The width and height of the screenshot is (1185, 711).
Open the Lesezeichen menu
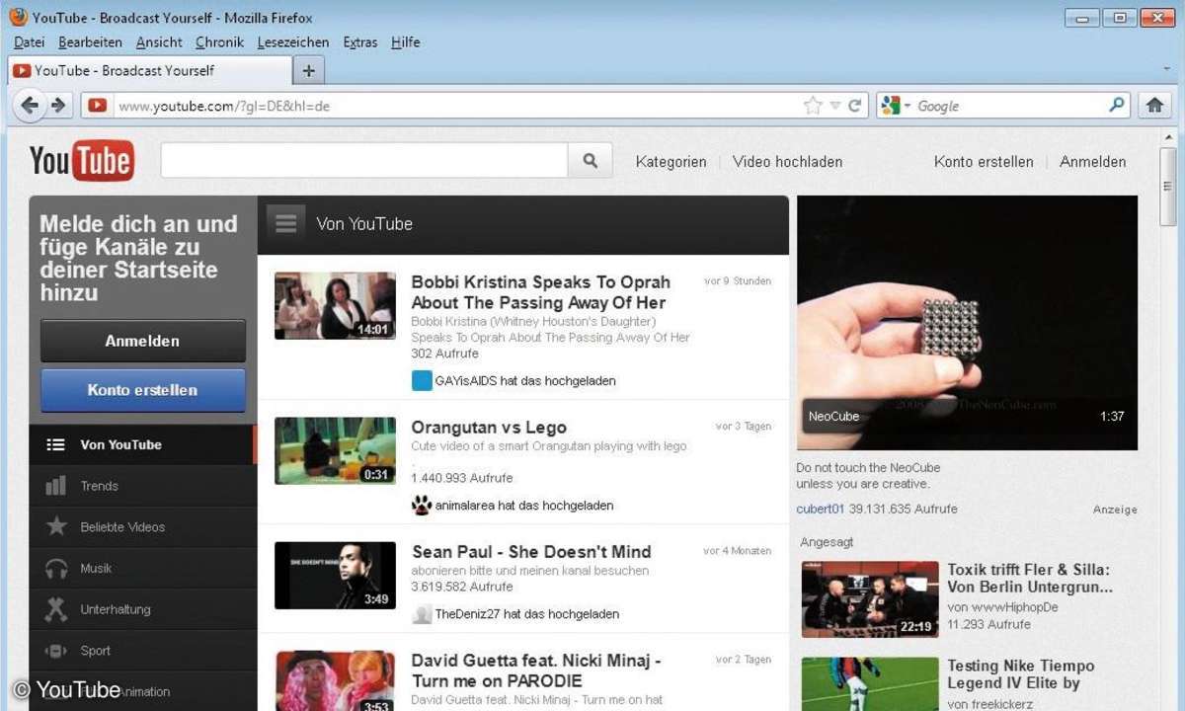(293, 42)
